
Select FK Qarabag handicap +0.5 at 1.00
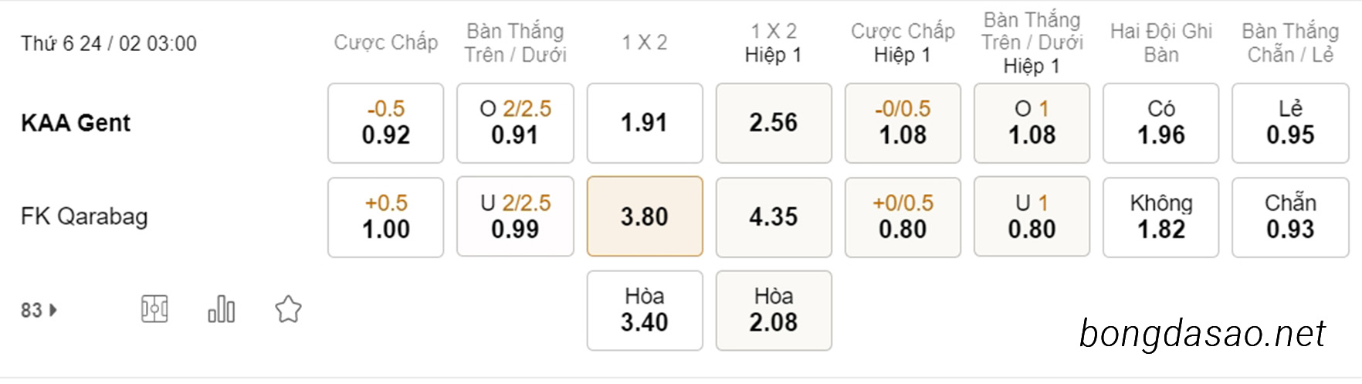click(x=385, y=217)
